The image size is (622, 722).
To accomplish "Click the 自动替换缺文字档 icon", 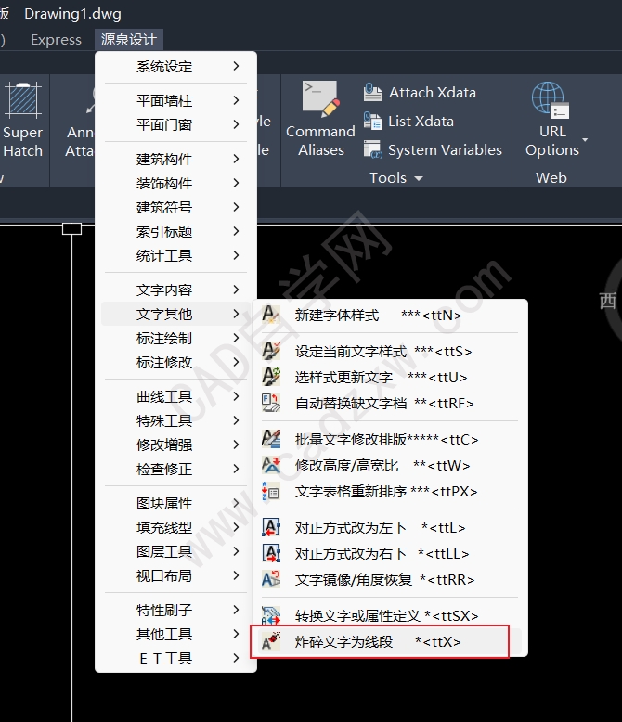I will (271, 403).
